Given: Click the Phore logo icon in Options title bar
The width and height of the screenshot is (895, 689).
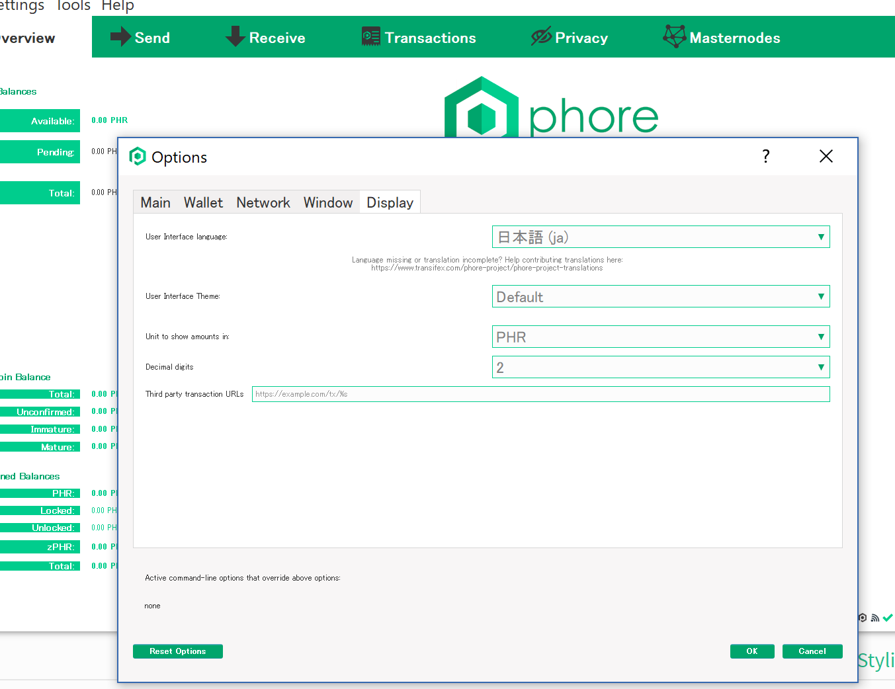Looking at the screenshot, I should coord(138,156).
